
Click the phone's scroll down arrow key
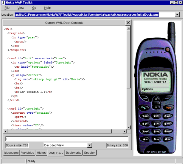(x=156, y=107)
